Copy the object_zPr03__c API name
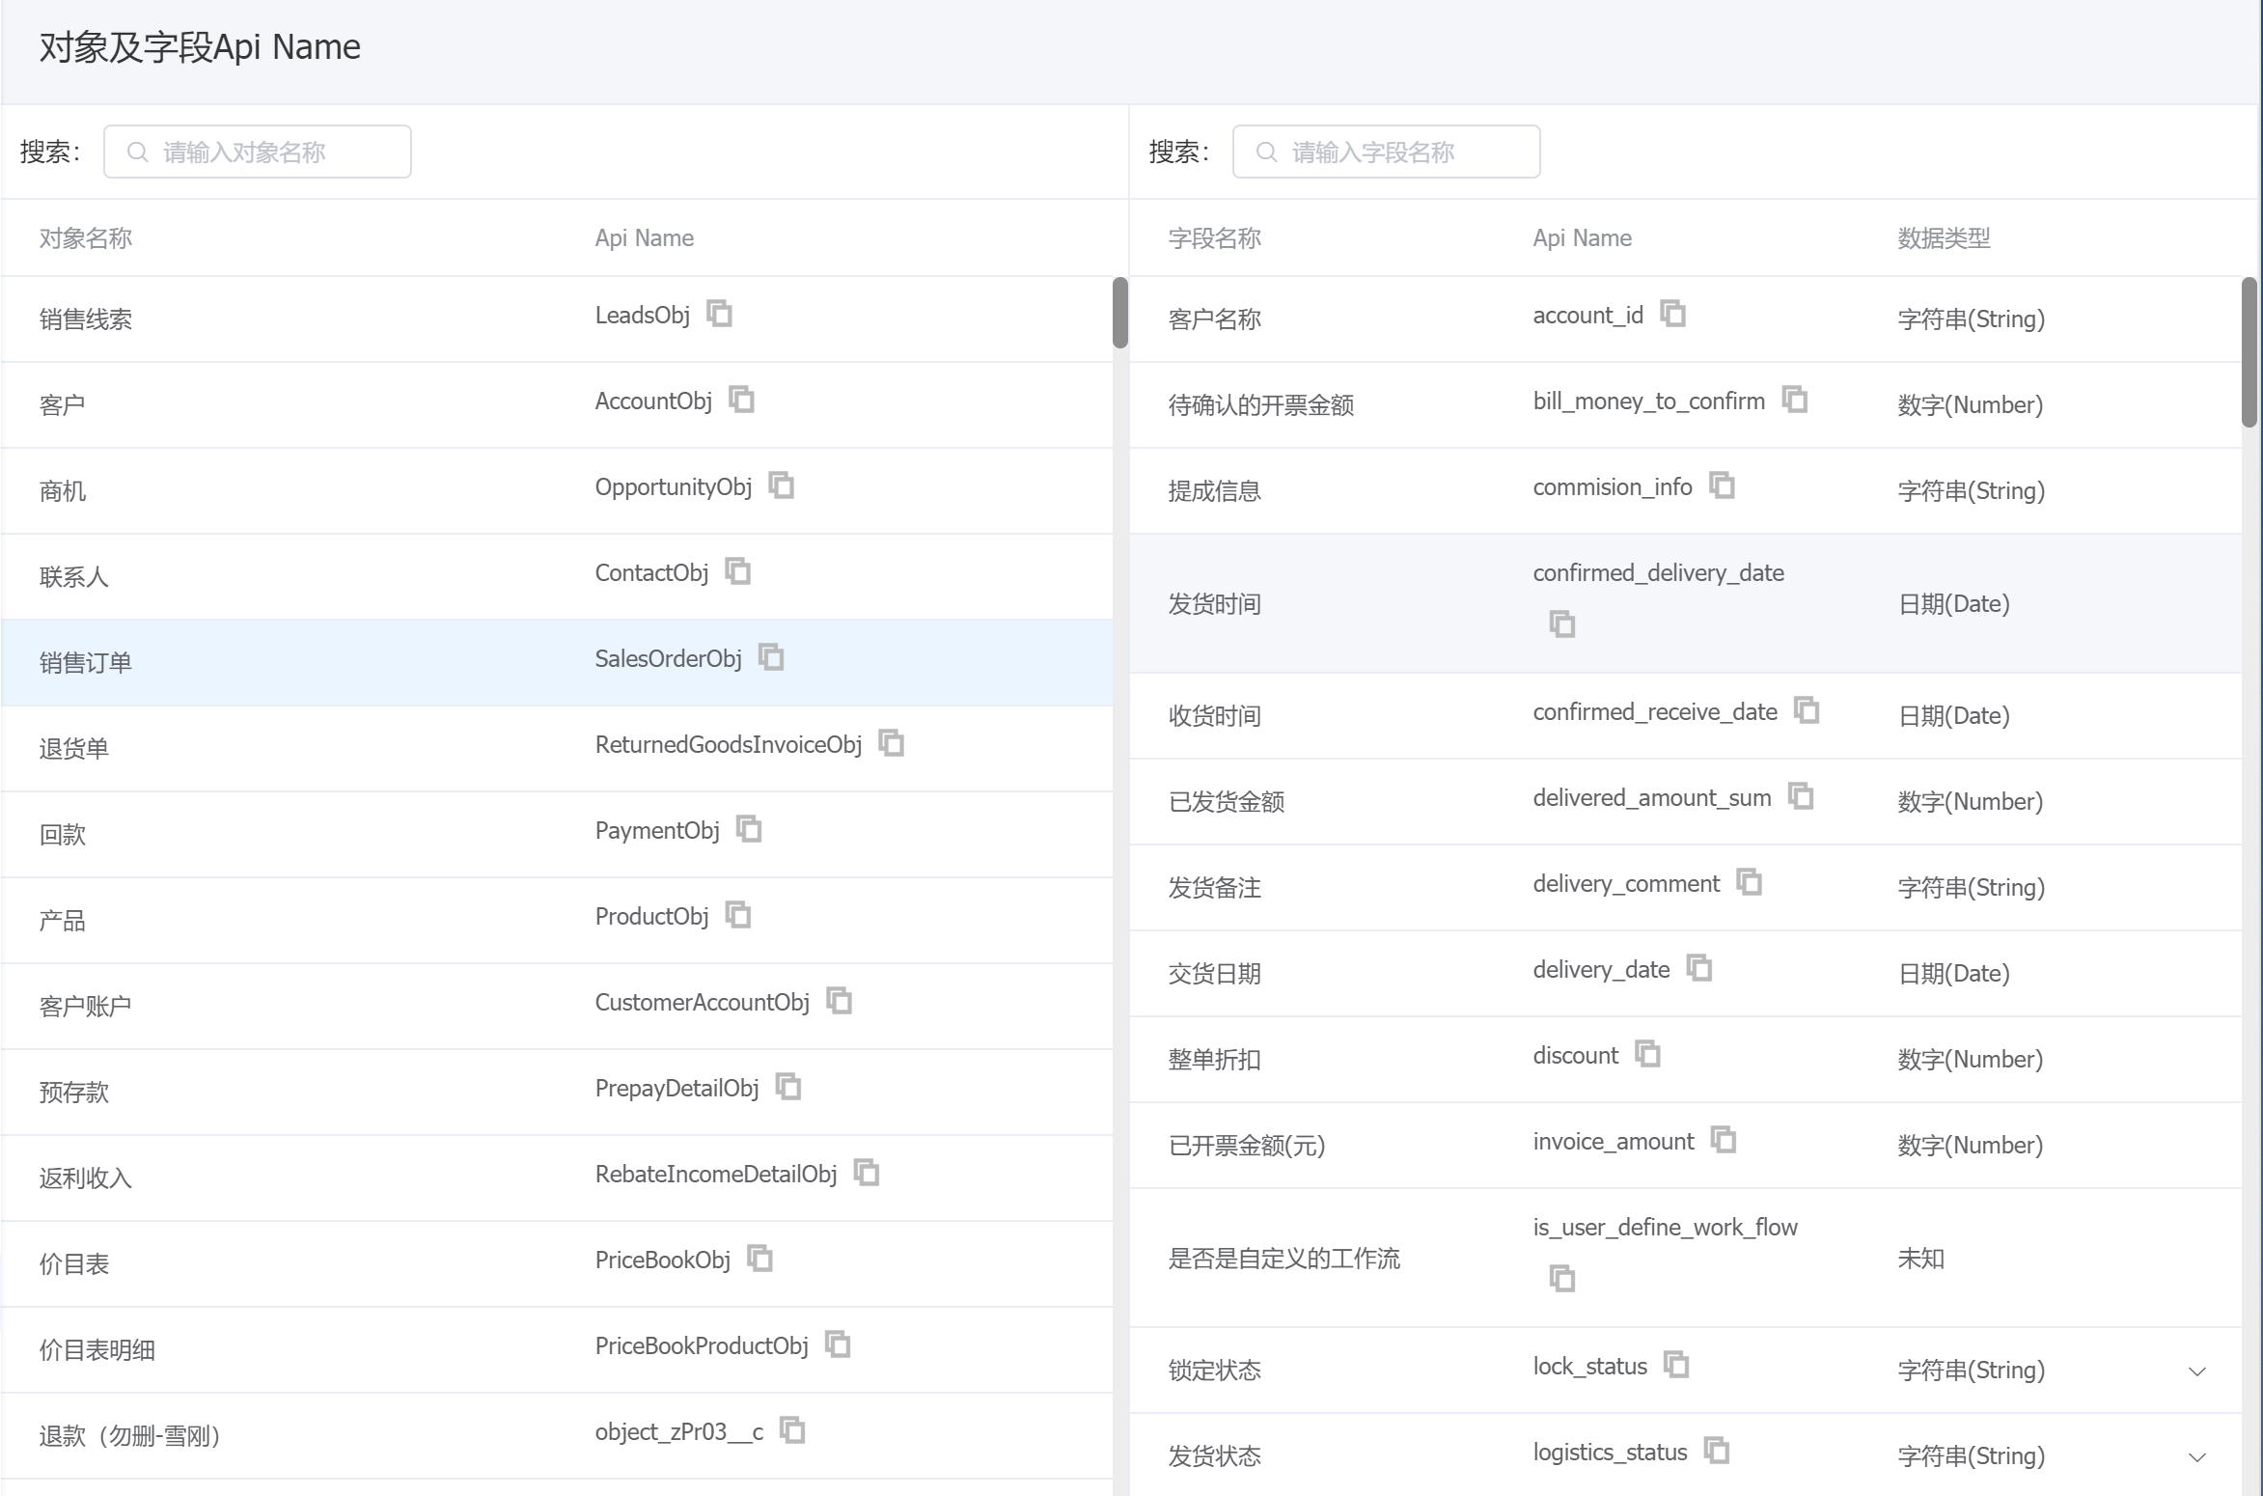2263x1496 pixels. (x=793, y=1430)
